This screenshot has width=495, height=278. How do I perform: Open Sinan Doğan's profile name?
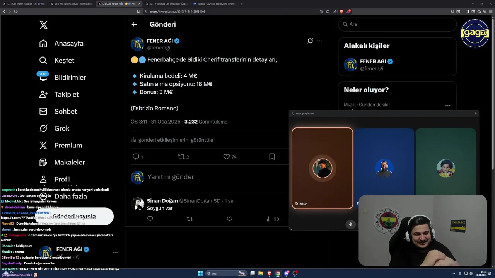pos(162,201)
